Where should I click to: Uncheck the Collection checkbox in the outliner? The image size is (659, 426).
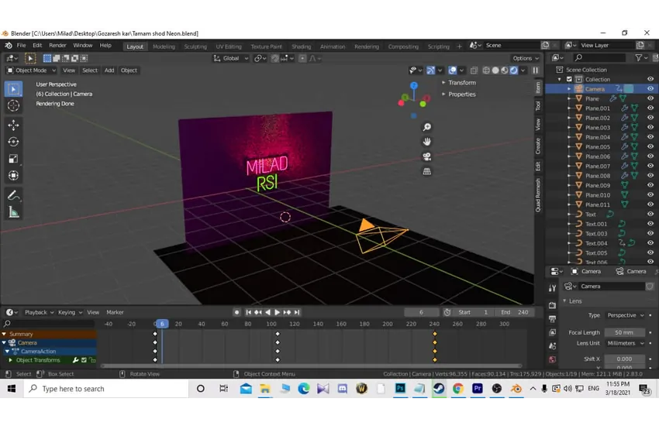point(569,79)
